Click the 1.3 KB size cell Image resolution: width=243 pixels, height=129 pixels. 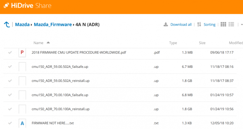tap(187, 123)
